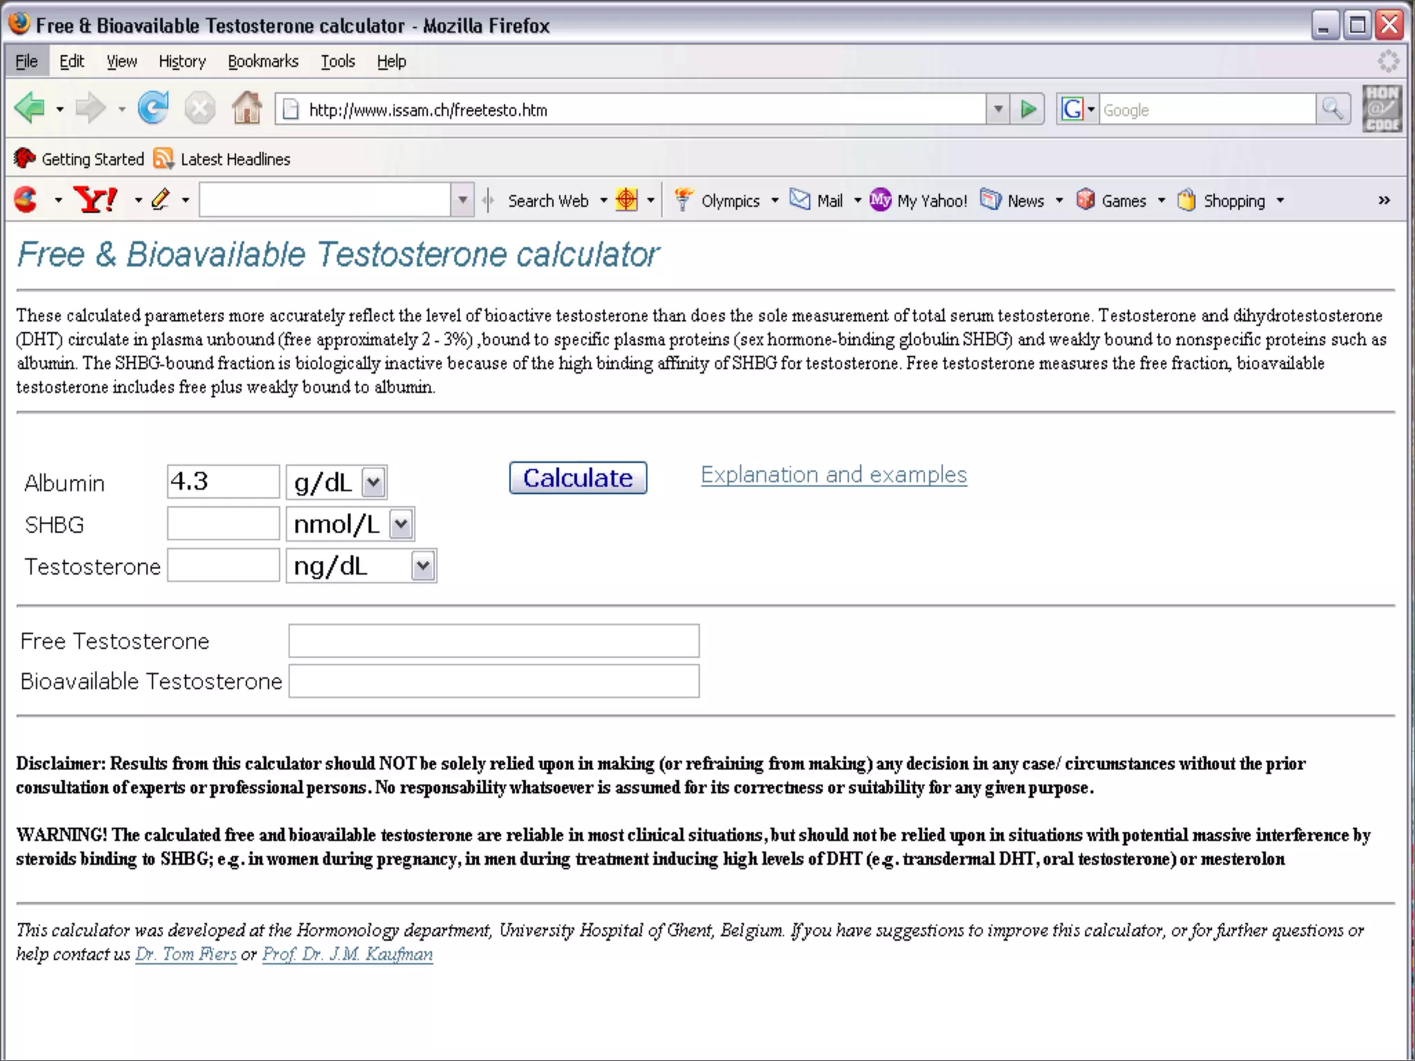The image size is (1415, 1061).
Task: Expand the URL history dropdown arrow
Action: [998, 109]
